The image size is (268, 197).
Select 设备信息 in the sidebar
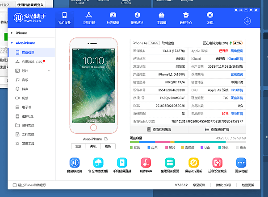tap(31, 53)
